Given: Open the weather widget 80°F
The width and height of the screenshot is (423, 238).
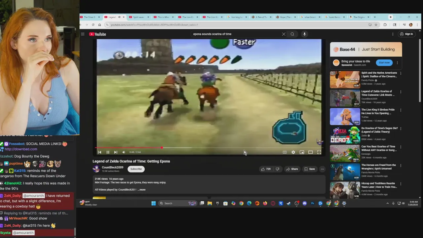Looking at the screenshot, I should [89, 203].
